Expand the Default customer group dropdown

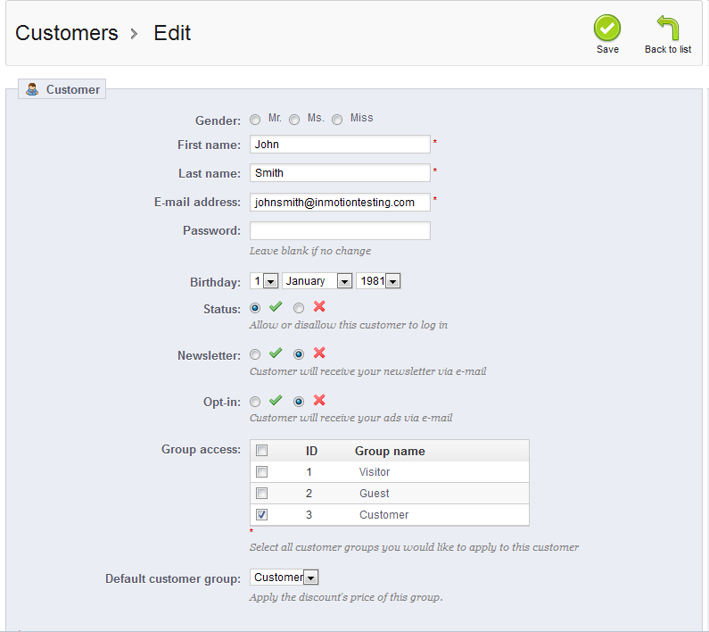point(284,578)
